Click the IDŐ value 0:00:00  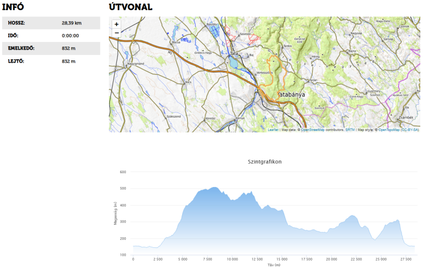(x=70, y=35)
